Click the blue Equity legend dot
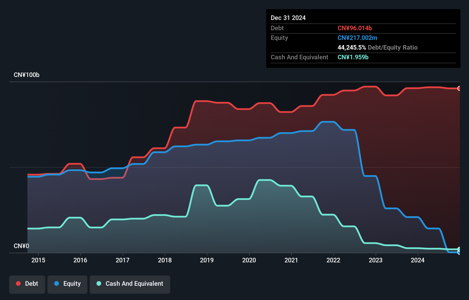Viewport: 469px width, 300px height. click(57, 283)
